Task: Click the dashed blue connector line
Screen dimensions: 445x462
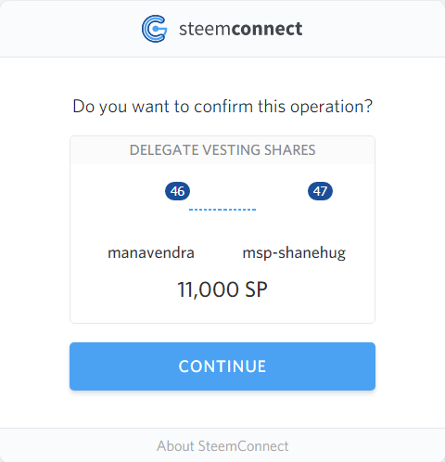Action: tap(222, 210)
